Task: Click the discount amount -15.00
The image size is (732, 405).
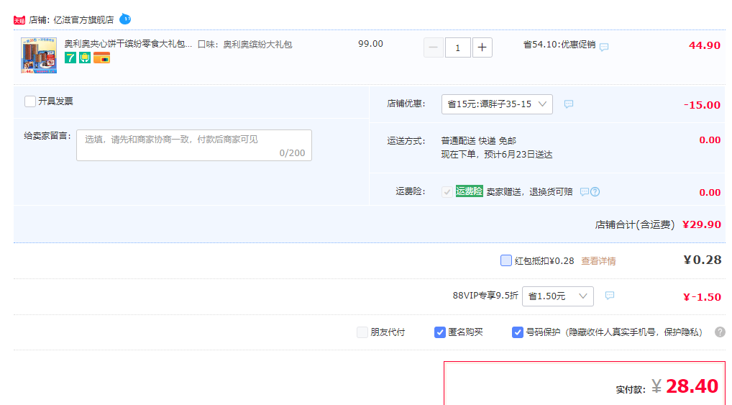Action: click(x=702, y=105)
